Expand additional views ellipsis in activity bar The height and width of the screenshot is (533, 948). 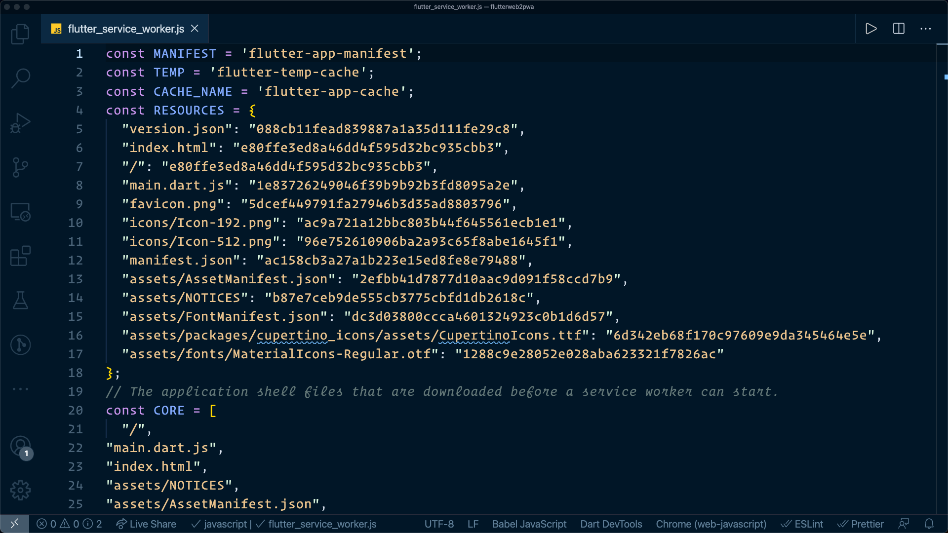(x=20, y=389)
